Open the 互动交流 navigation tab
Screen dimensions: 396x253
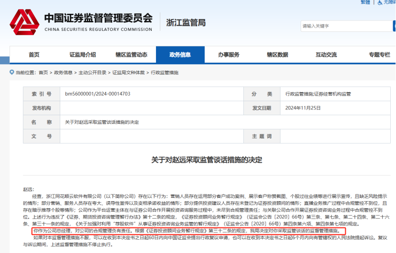(x=326, y=55)
